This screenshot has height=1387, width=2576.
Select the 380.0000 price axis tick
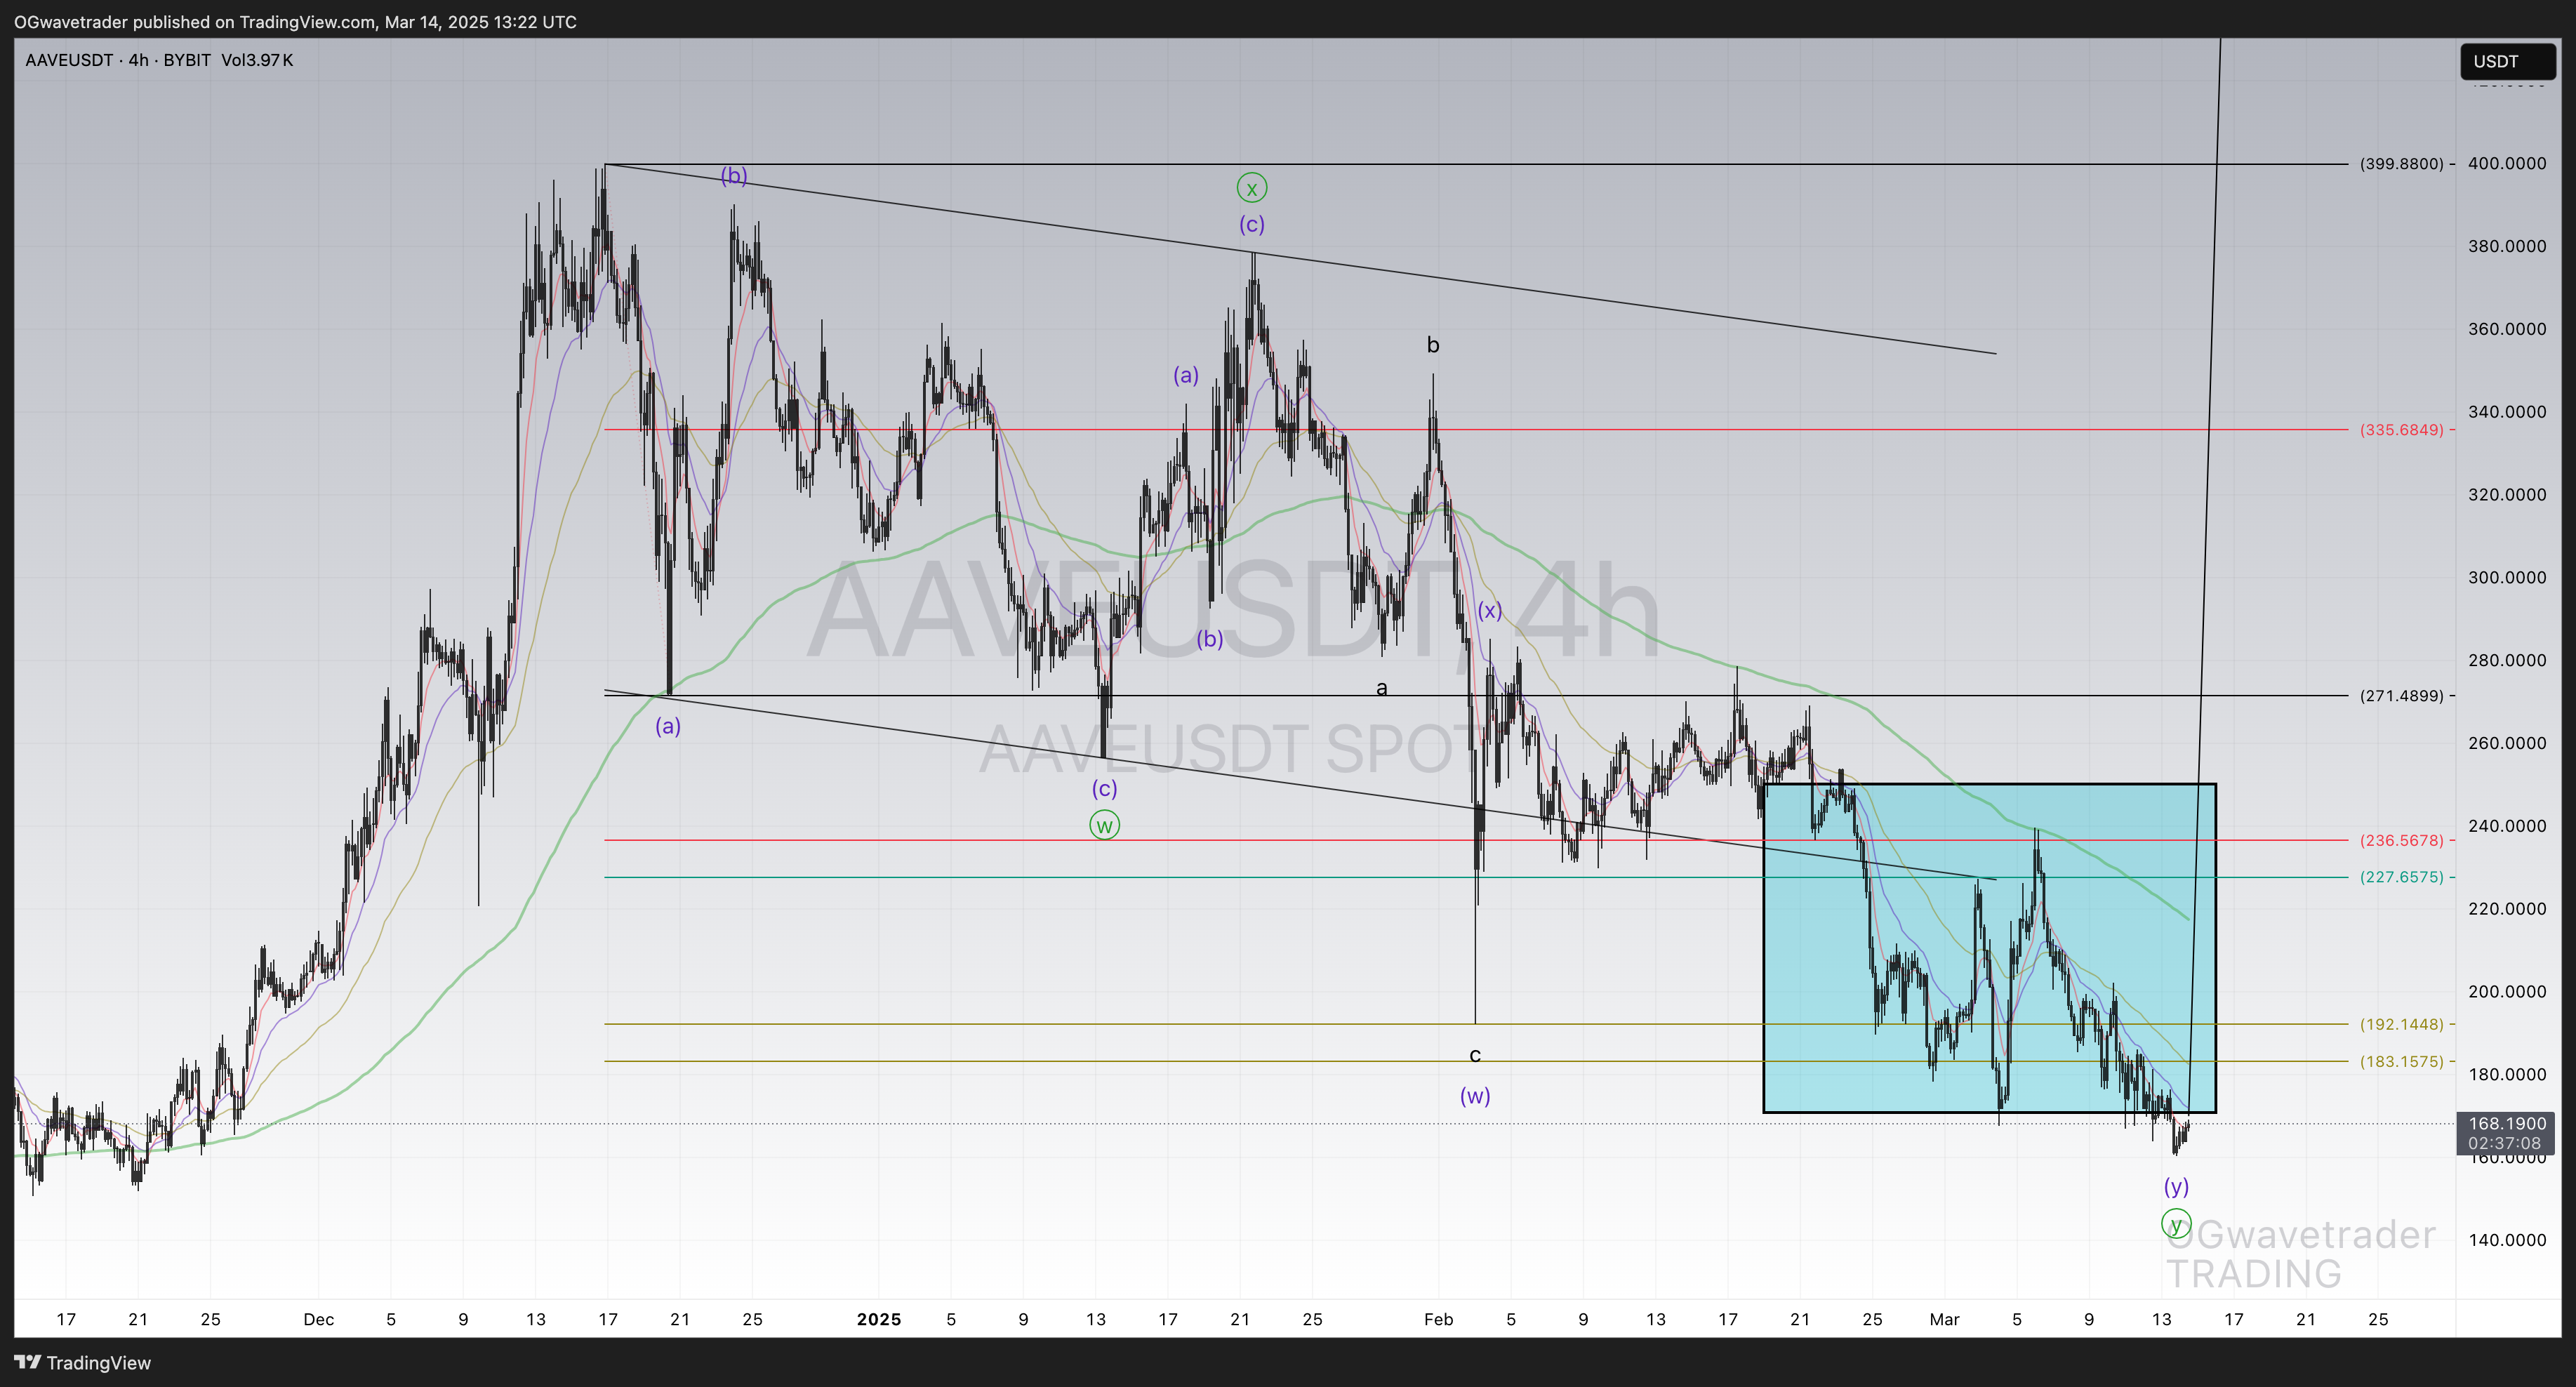tap(2507, 247)
